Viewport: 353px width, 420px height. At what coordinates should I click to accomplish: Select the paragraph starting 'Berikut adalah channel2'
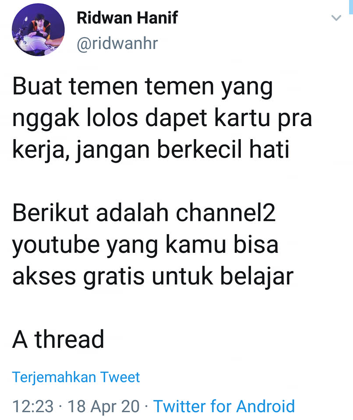(153, 245)
